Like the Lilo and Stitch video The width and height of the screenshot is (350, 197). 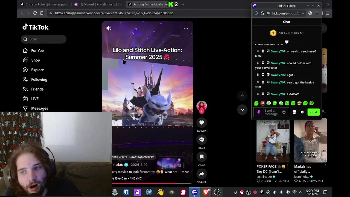(x=202, y=123)
